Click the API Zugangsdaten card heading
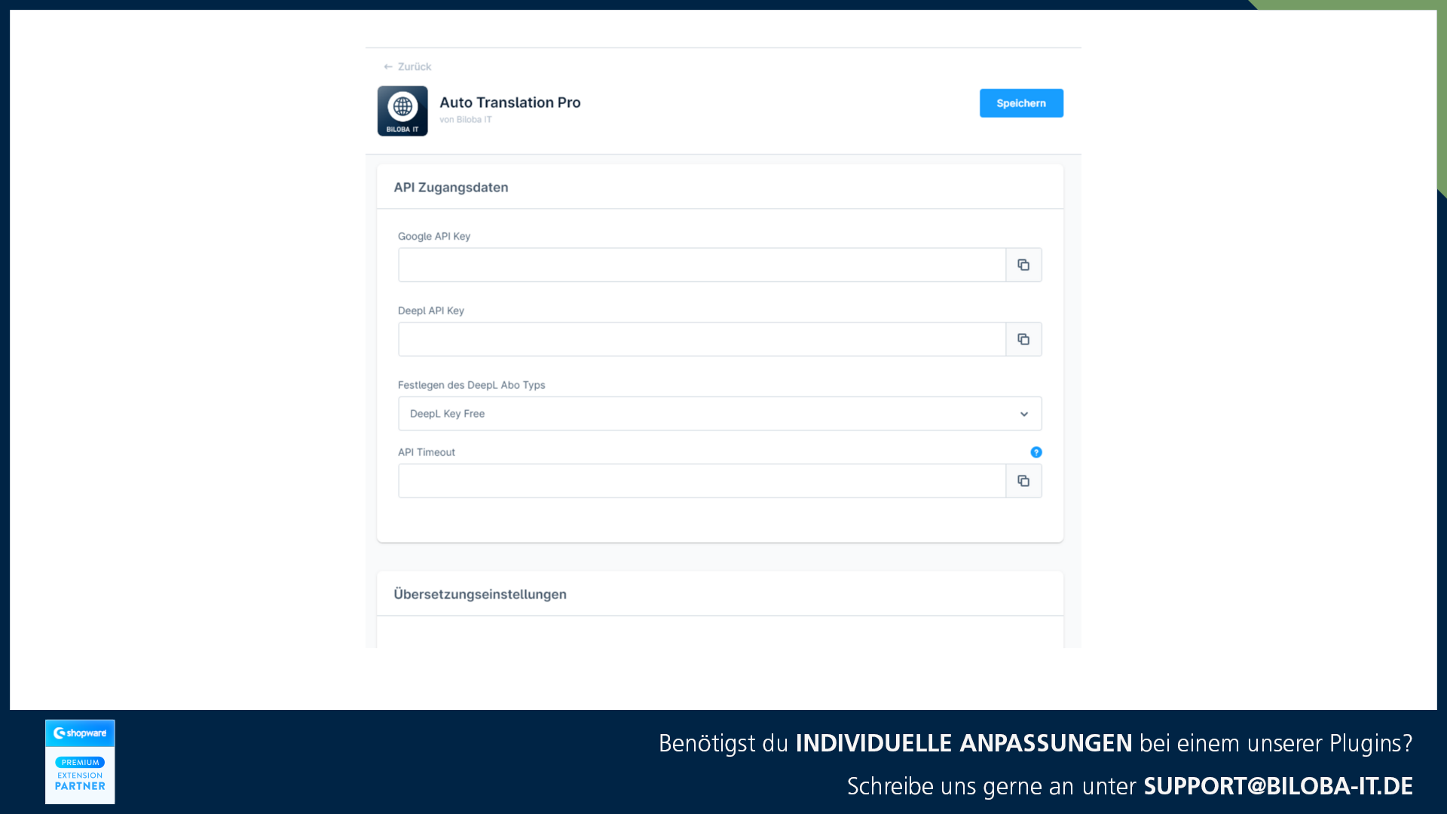Image resolution: width=1447 pixels, height=814 pixels. (x=451, y=187)
